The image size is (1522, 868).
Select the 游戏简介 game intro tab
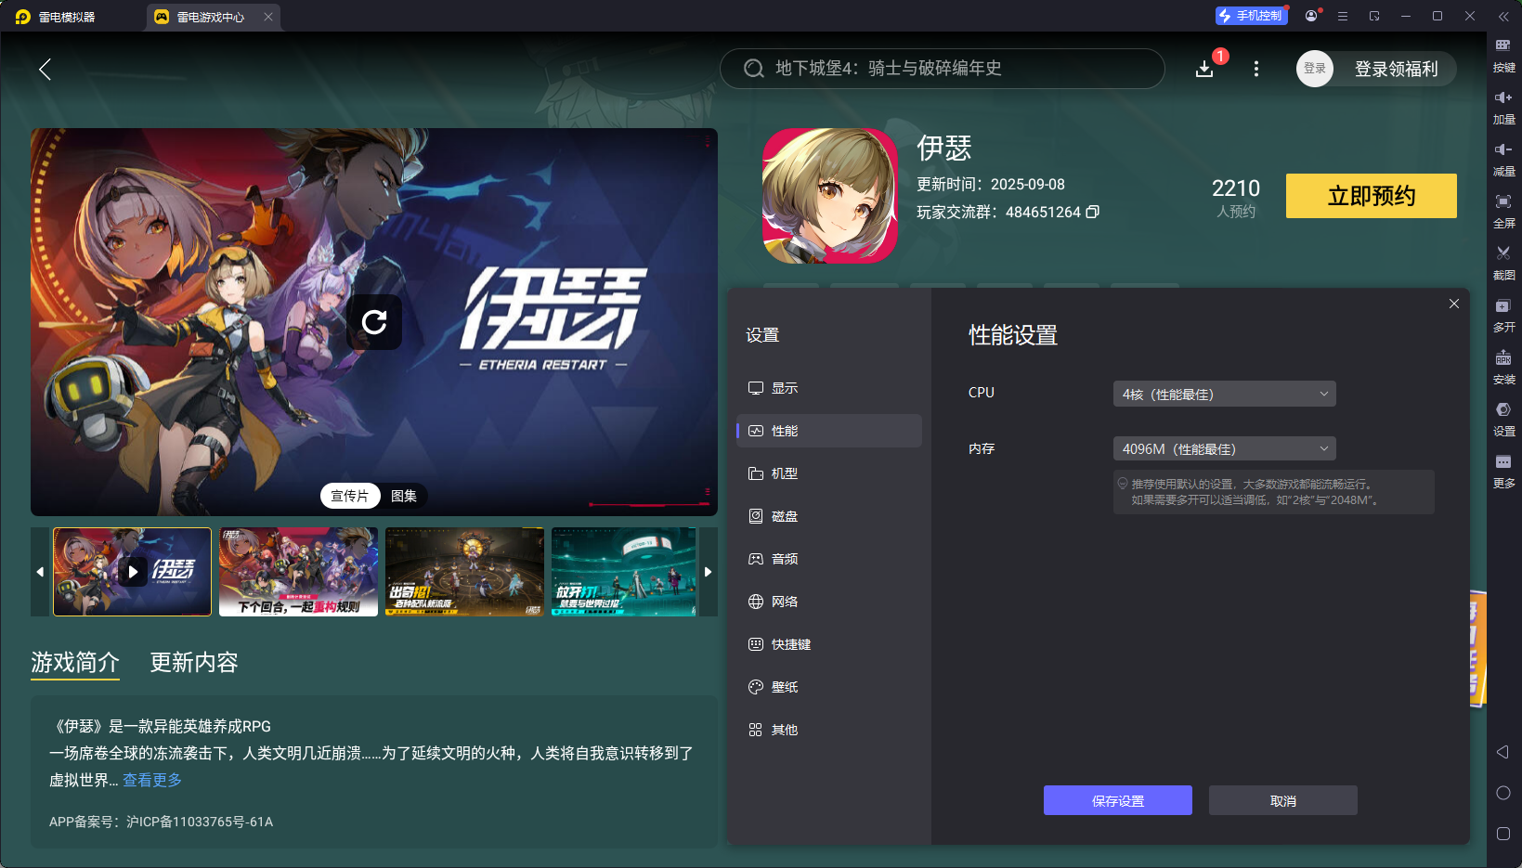[x=75, y=662]
